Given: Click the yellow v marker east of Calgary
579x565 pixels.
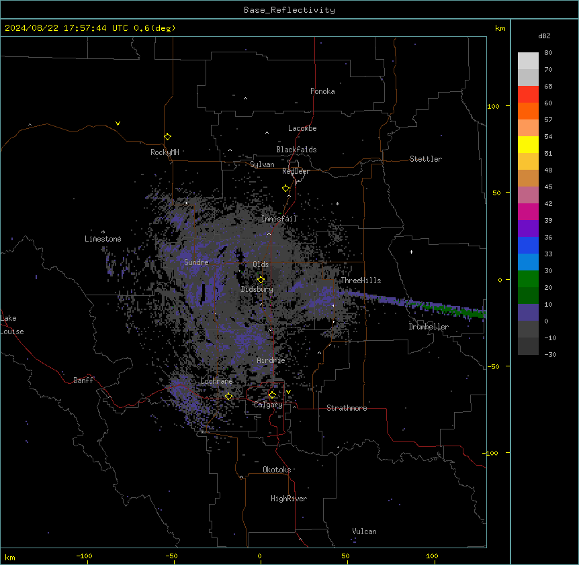Looking at the screenshot, I should point(288,392).
